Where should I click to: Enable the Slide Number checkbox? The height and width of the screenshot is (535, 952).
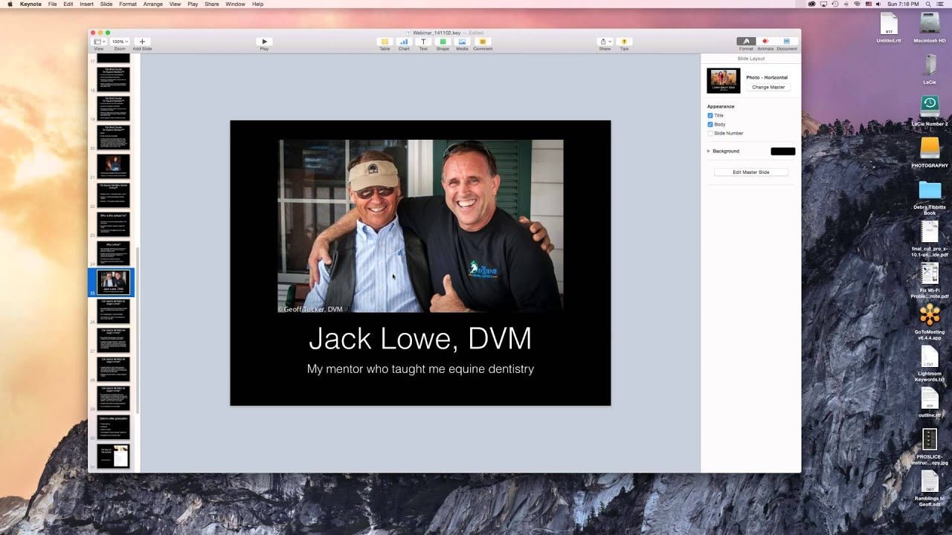(x=710, y=133)
